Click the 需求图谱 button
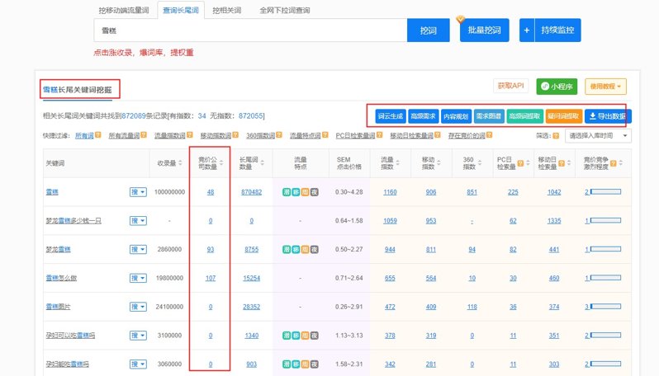The width and height of the screenshot is (659, 376). (488, 116)
